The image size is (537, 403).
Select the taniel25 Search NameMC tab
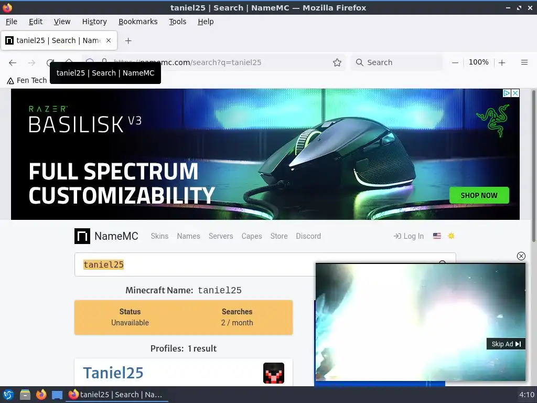[59, 40]
